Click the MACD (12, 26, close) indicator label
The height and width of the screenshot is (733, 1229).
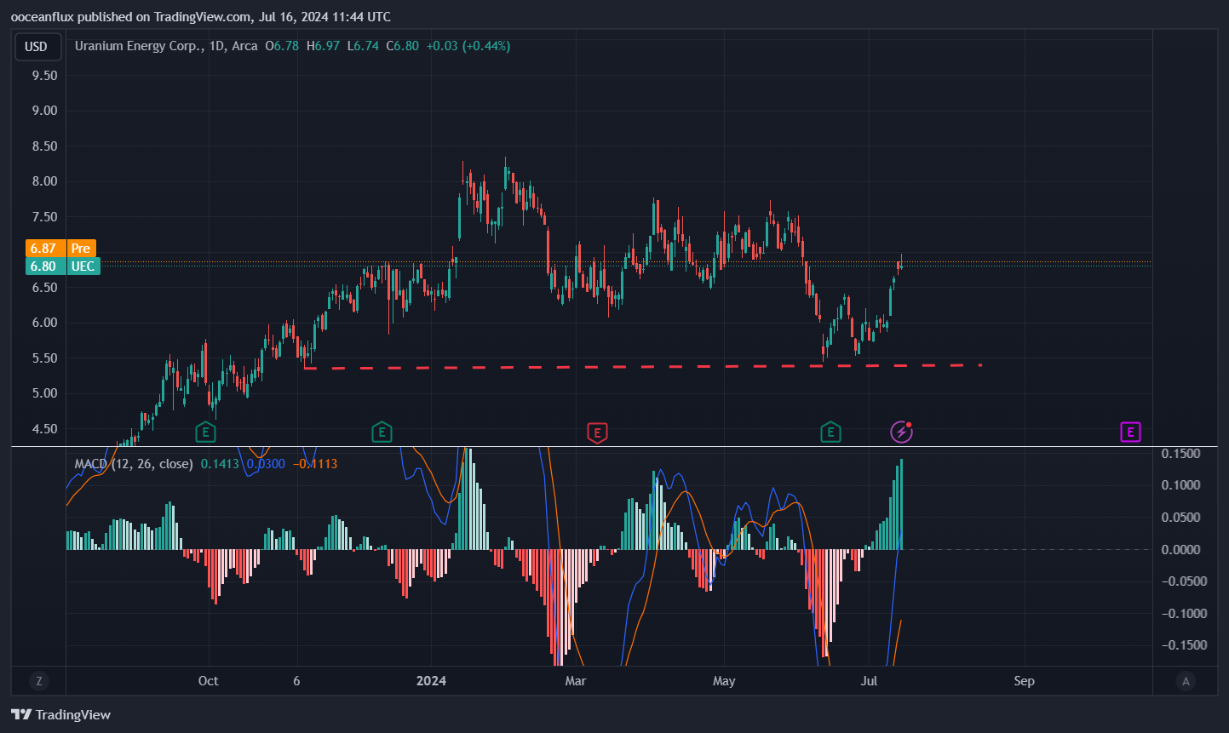134,464
